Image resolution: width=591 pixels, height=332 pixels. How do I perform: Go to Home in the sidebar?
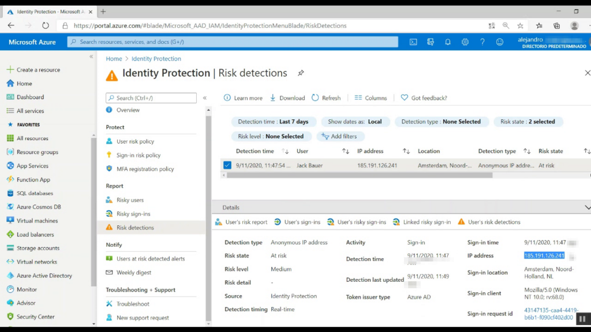coord(24,84)
